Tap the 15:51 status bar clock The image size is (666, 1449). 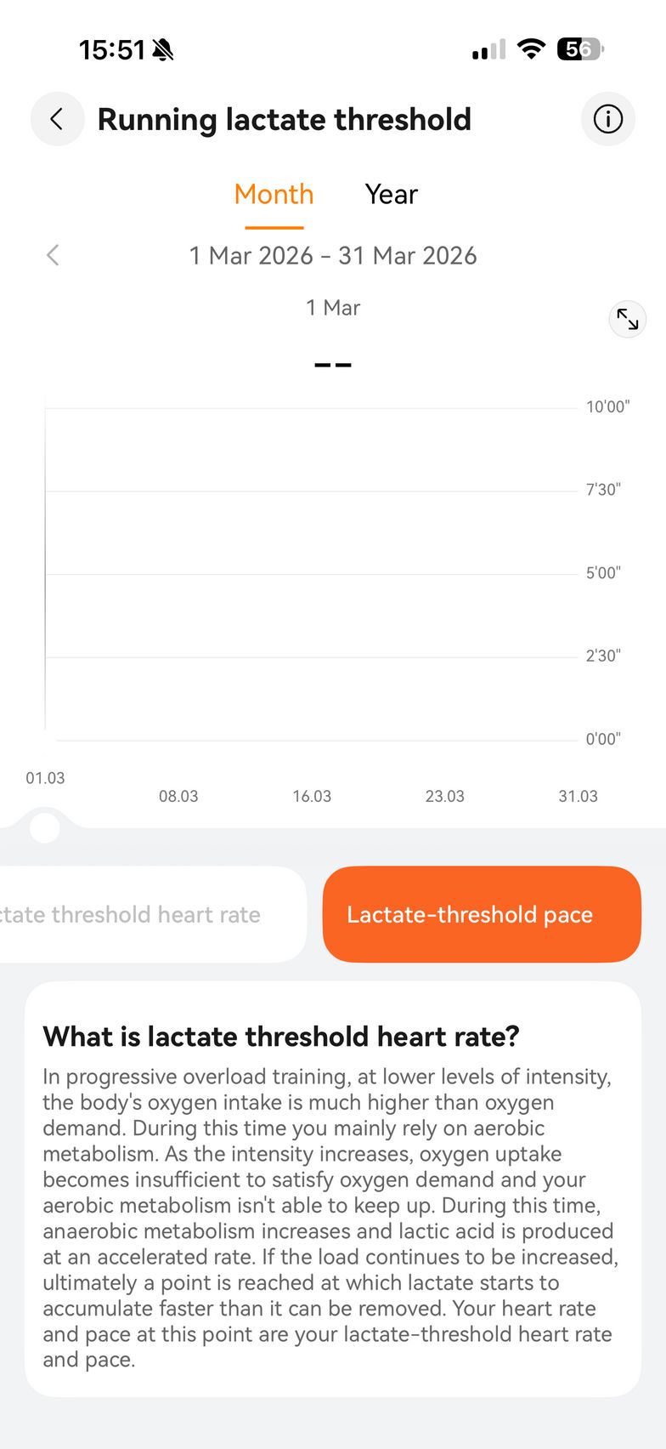[112, 50]
